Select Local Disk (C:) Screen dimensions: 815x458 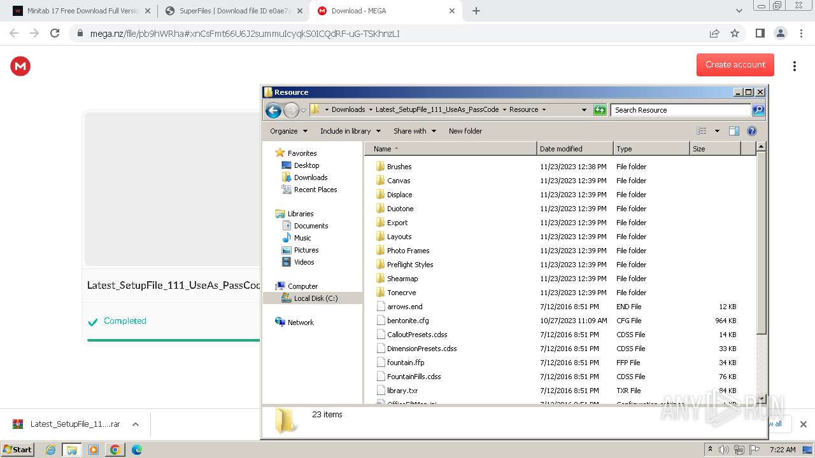[316, 298]
